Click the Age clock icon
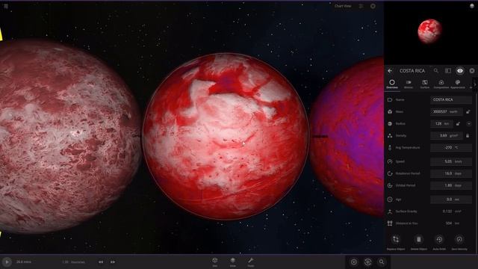 (390, 200)
